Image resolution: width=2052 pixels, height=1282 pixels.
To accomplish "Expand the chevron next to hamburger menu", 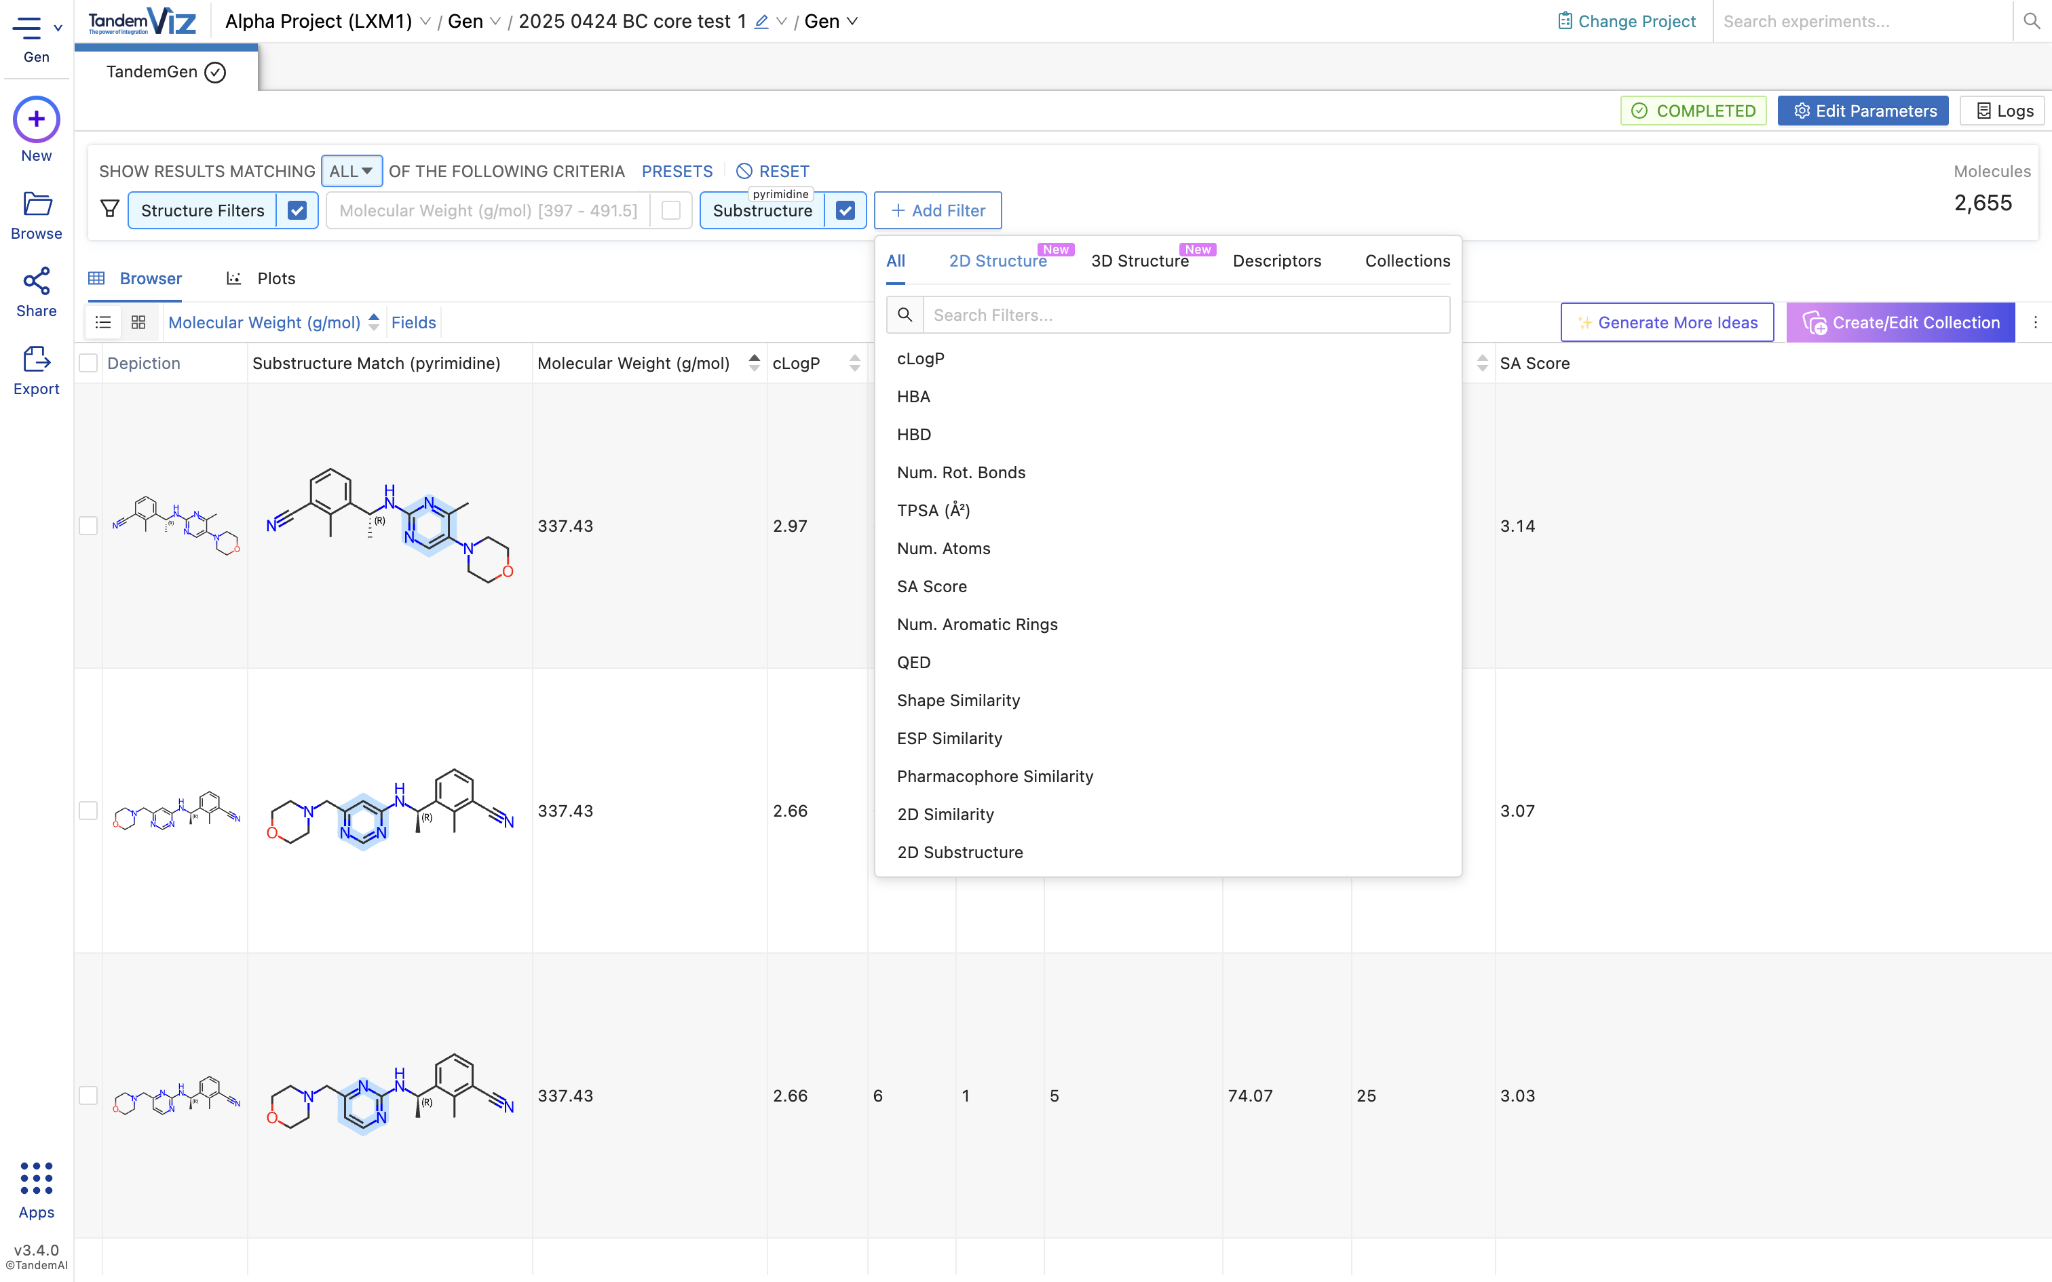I will coord(58,28).
